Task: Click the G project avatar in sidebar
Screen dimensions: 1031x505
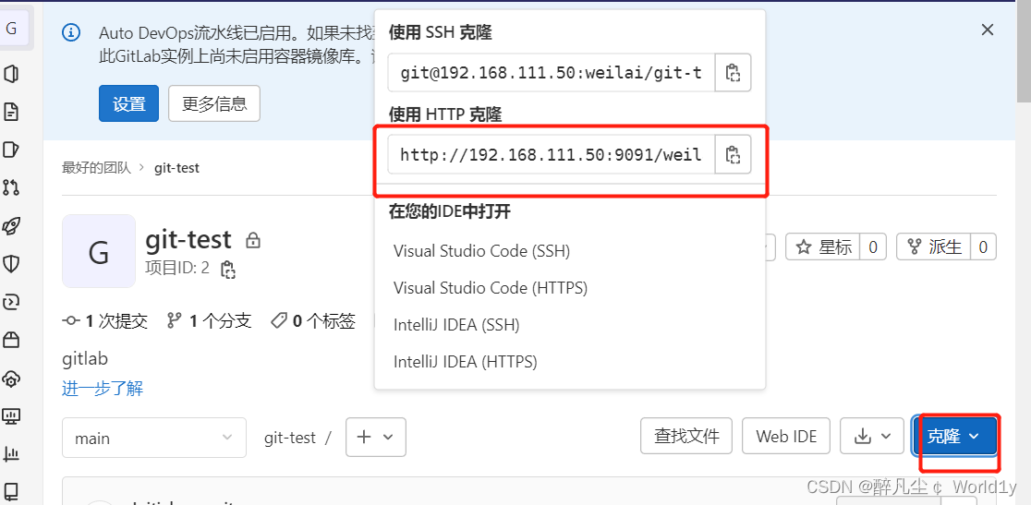Action: [11, 29]
